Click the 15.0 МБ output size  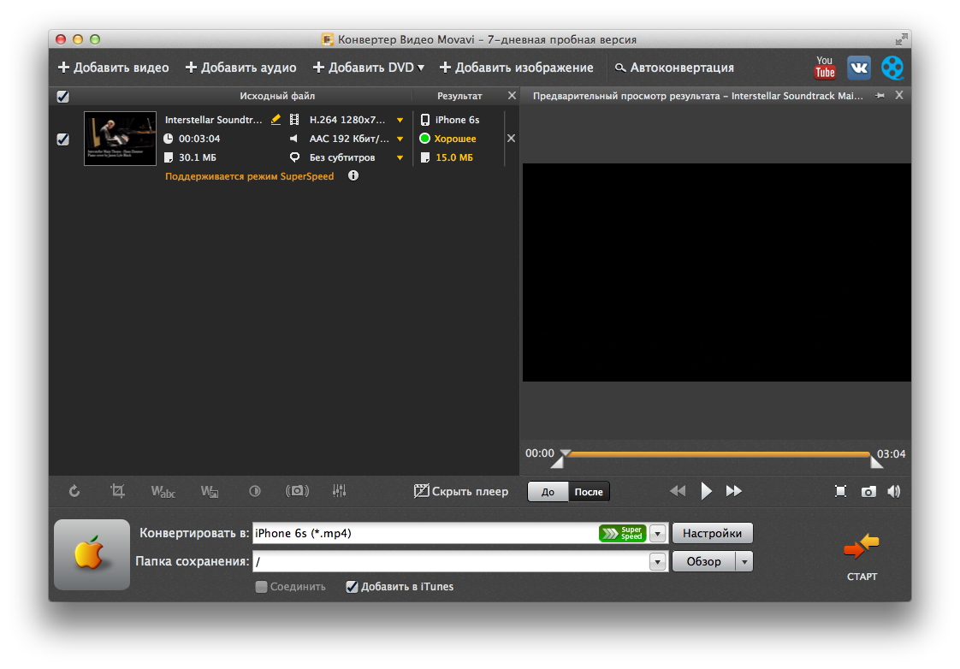[x=454, y=157]
